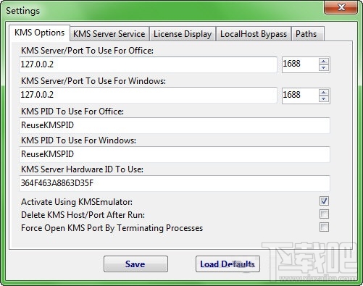The width and height of the screenshot is (363, 286).
Task: Click the 'KMS Server Hardware ID To Use:' label
Action: [x=82, y=169]
